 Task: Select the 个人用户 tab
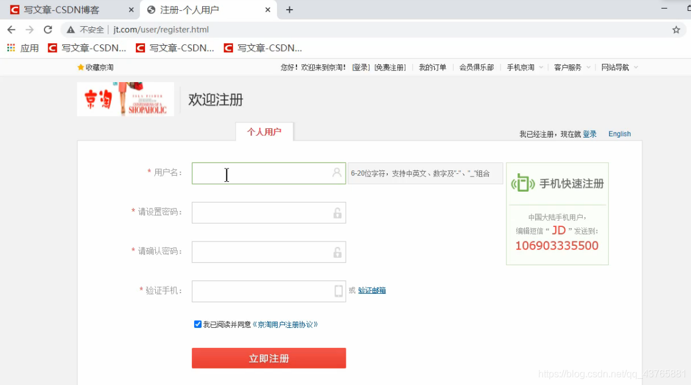[x=264, y=132]
